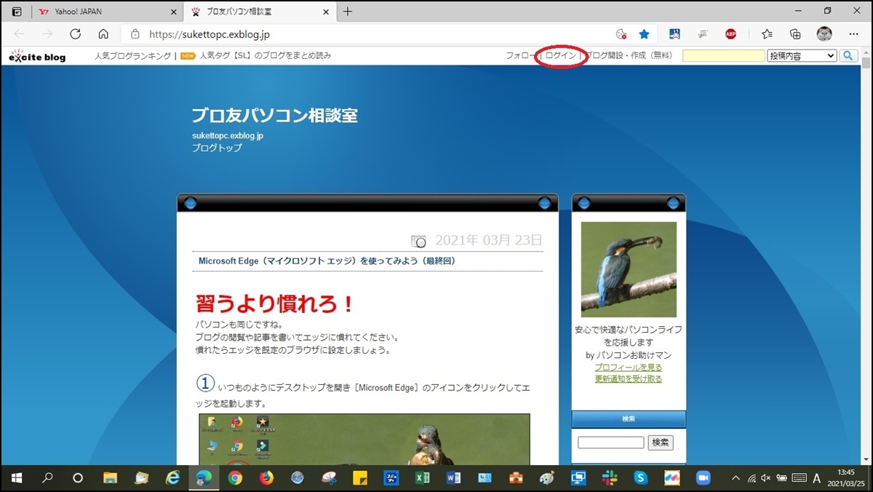Close the ブロ友パソコン相談室 tab
This screenshot has width=873, height=492.
click(x=326, y=12)
